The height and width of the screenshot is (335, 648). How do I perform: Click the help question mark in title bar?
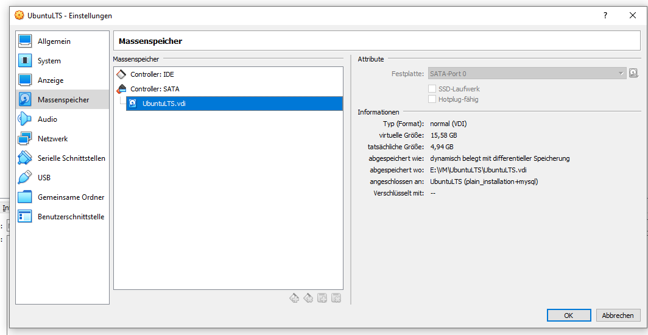pyautogui.click(x=605, y=16)
